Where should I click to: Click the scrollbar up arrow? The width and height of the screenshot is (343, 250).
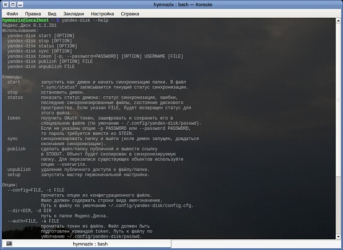tap(338, 21)
